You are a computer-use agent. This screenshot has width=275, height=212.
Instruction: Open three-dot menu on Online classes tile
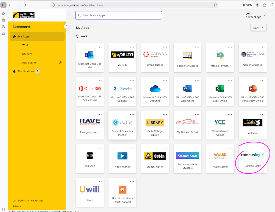point(165,47)
